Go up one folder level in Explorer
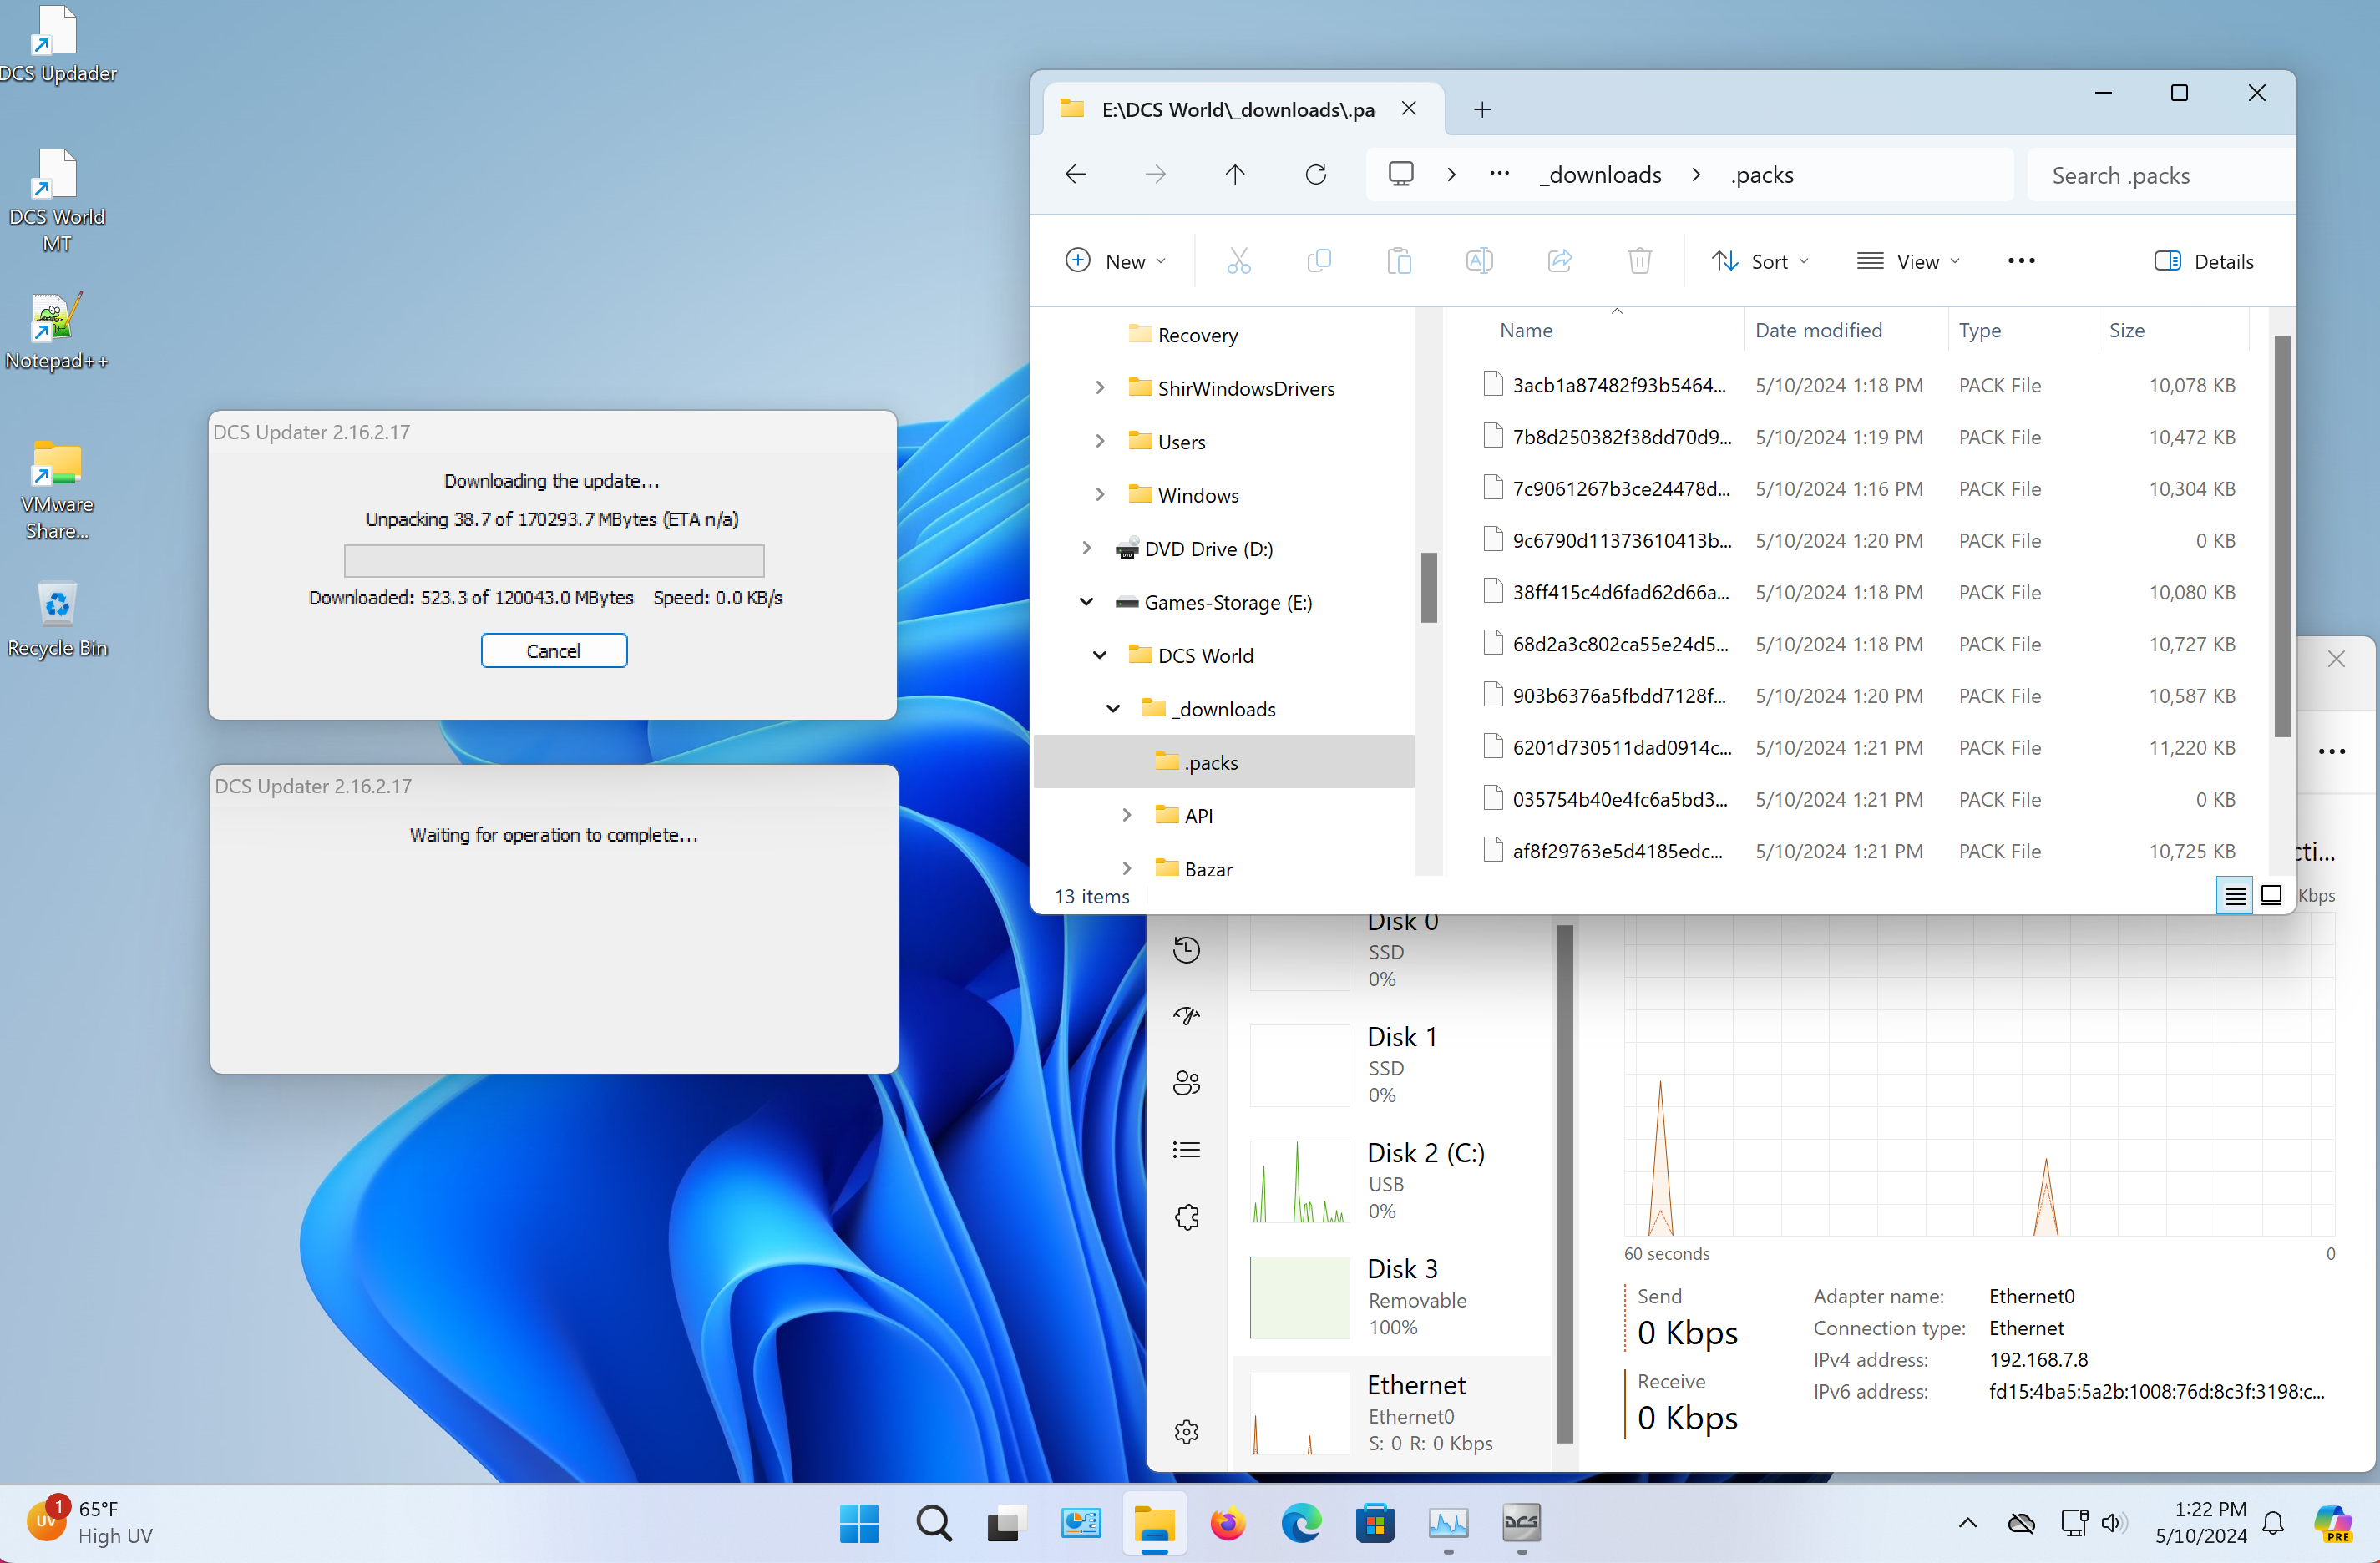Screen dimensions: 2380x1563 pyautogui.click(x=1235, y=174)
